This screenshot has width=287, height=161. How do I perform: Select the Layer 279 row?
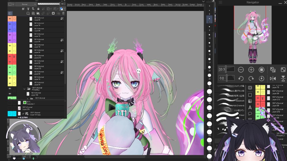pyautogui.click(x=42, y=108)
